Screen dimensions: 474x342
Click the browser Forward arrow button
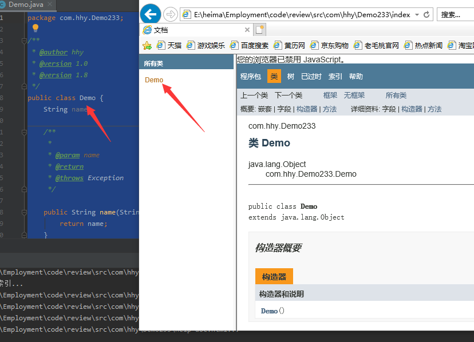point(171,14)
